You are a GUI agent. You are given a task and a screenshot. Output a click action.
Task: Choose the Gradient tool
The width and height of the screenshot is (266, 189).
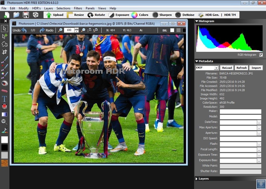click(x=5, y=114)
